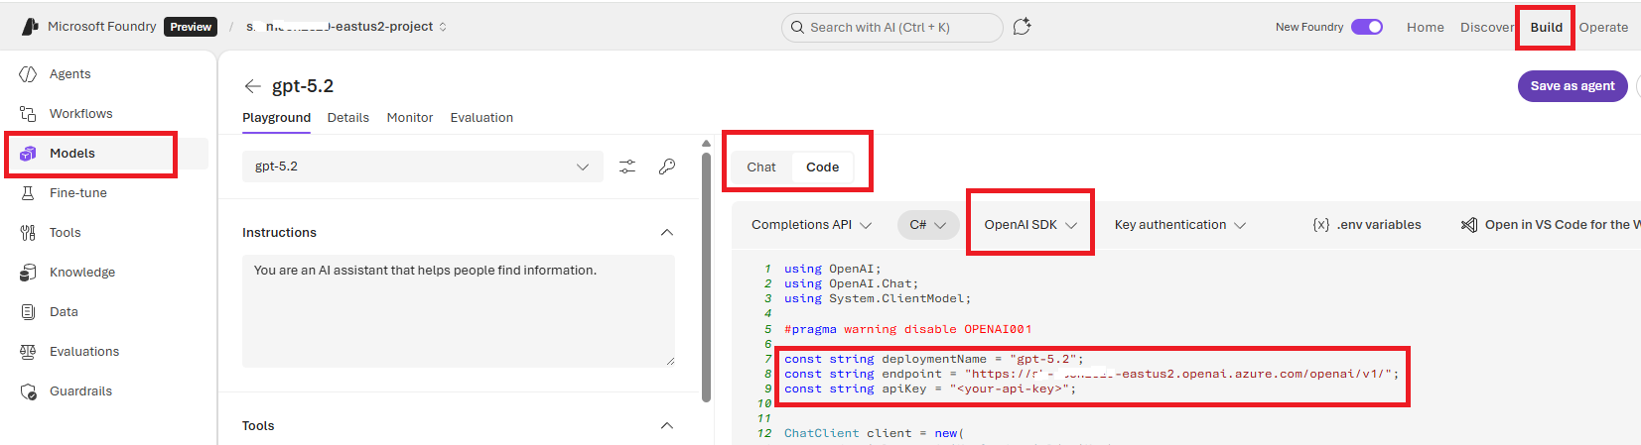Open the OpenAI SDK dropdown
Screen dimensions: 1641x445
click(x=1029, y=225)
